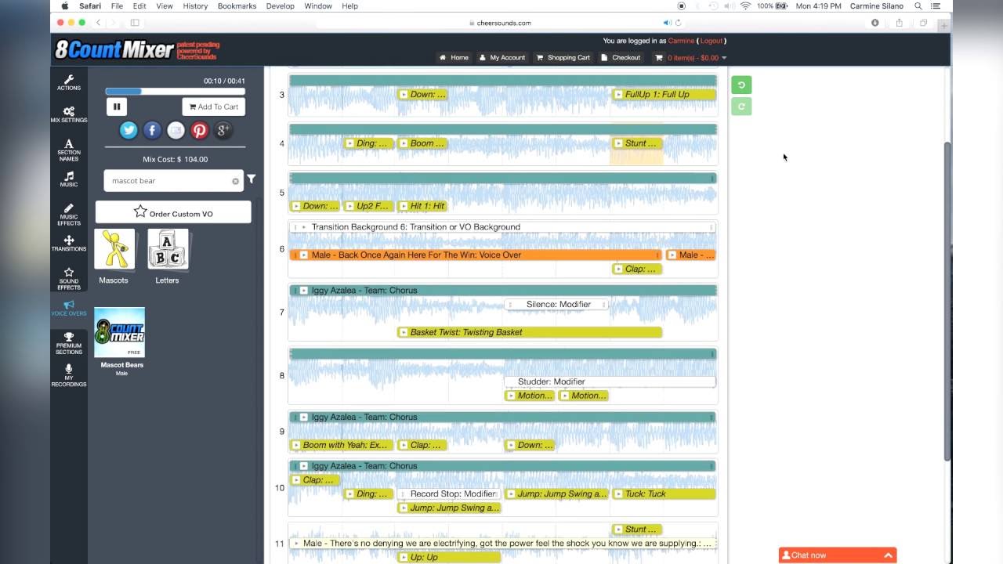1003x564 pixels.
Task: Play the FullUp 1: Full Up clip
Action: click(x=617, y=95)
